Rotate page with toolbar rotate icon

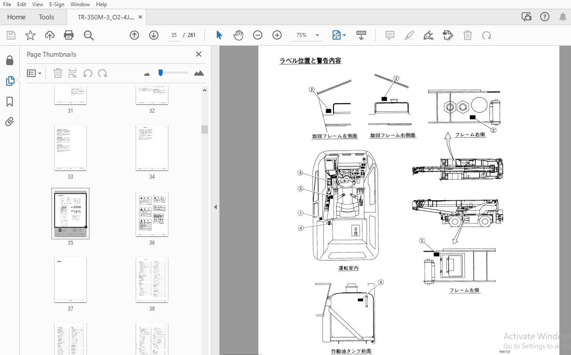coord(486,35)
